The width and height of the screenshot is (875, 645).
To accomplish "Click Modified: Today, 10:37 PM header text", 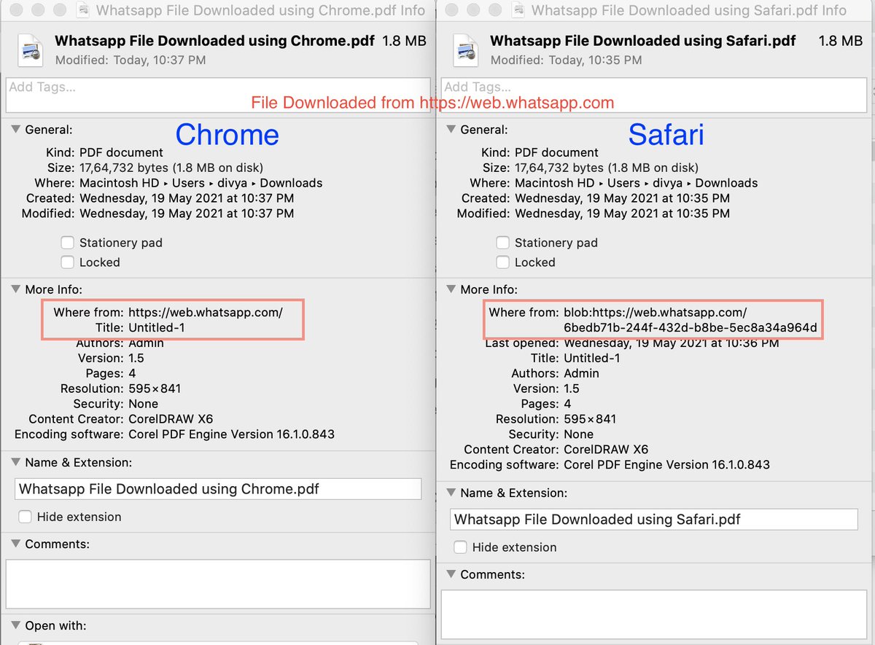I will 131,60.
